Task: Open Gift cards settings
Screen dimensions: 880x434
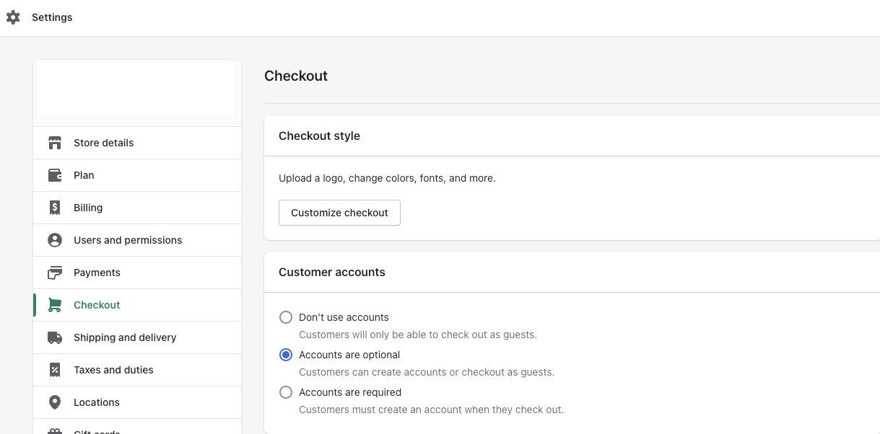Action: click(97, 430)
